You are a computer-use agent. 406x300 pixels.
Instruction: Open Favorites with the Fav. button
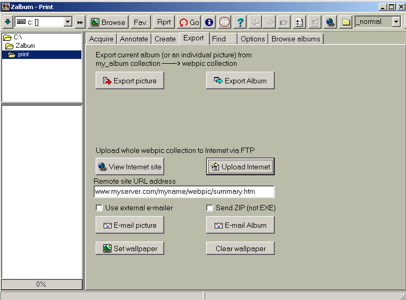click(141, 22)
